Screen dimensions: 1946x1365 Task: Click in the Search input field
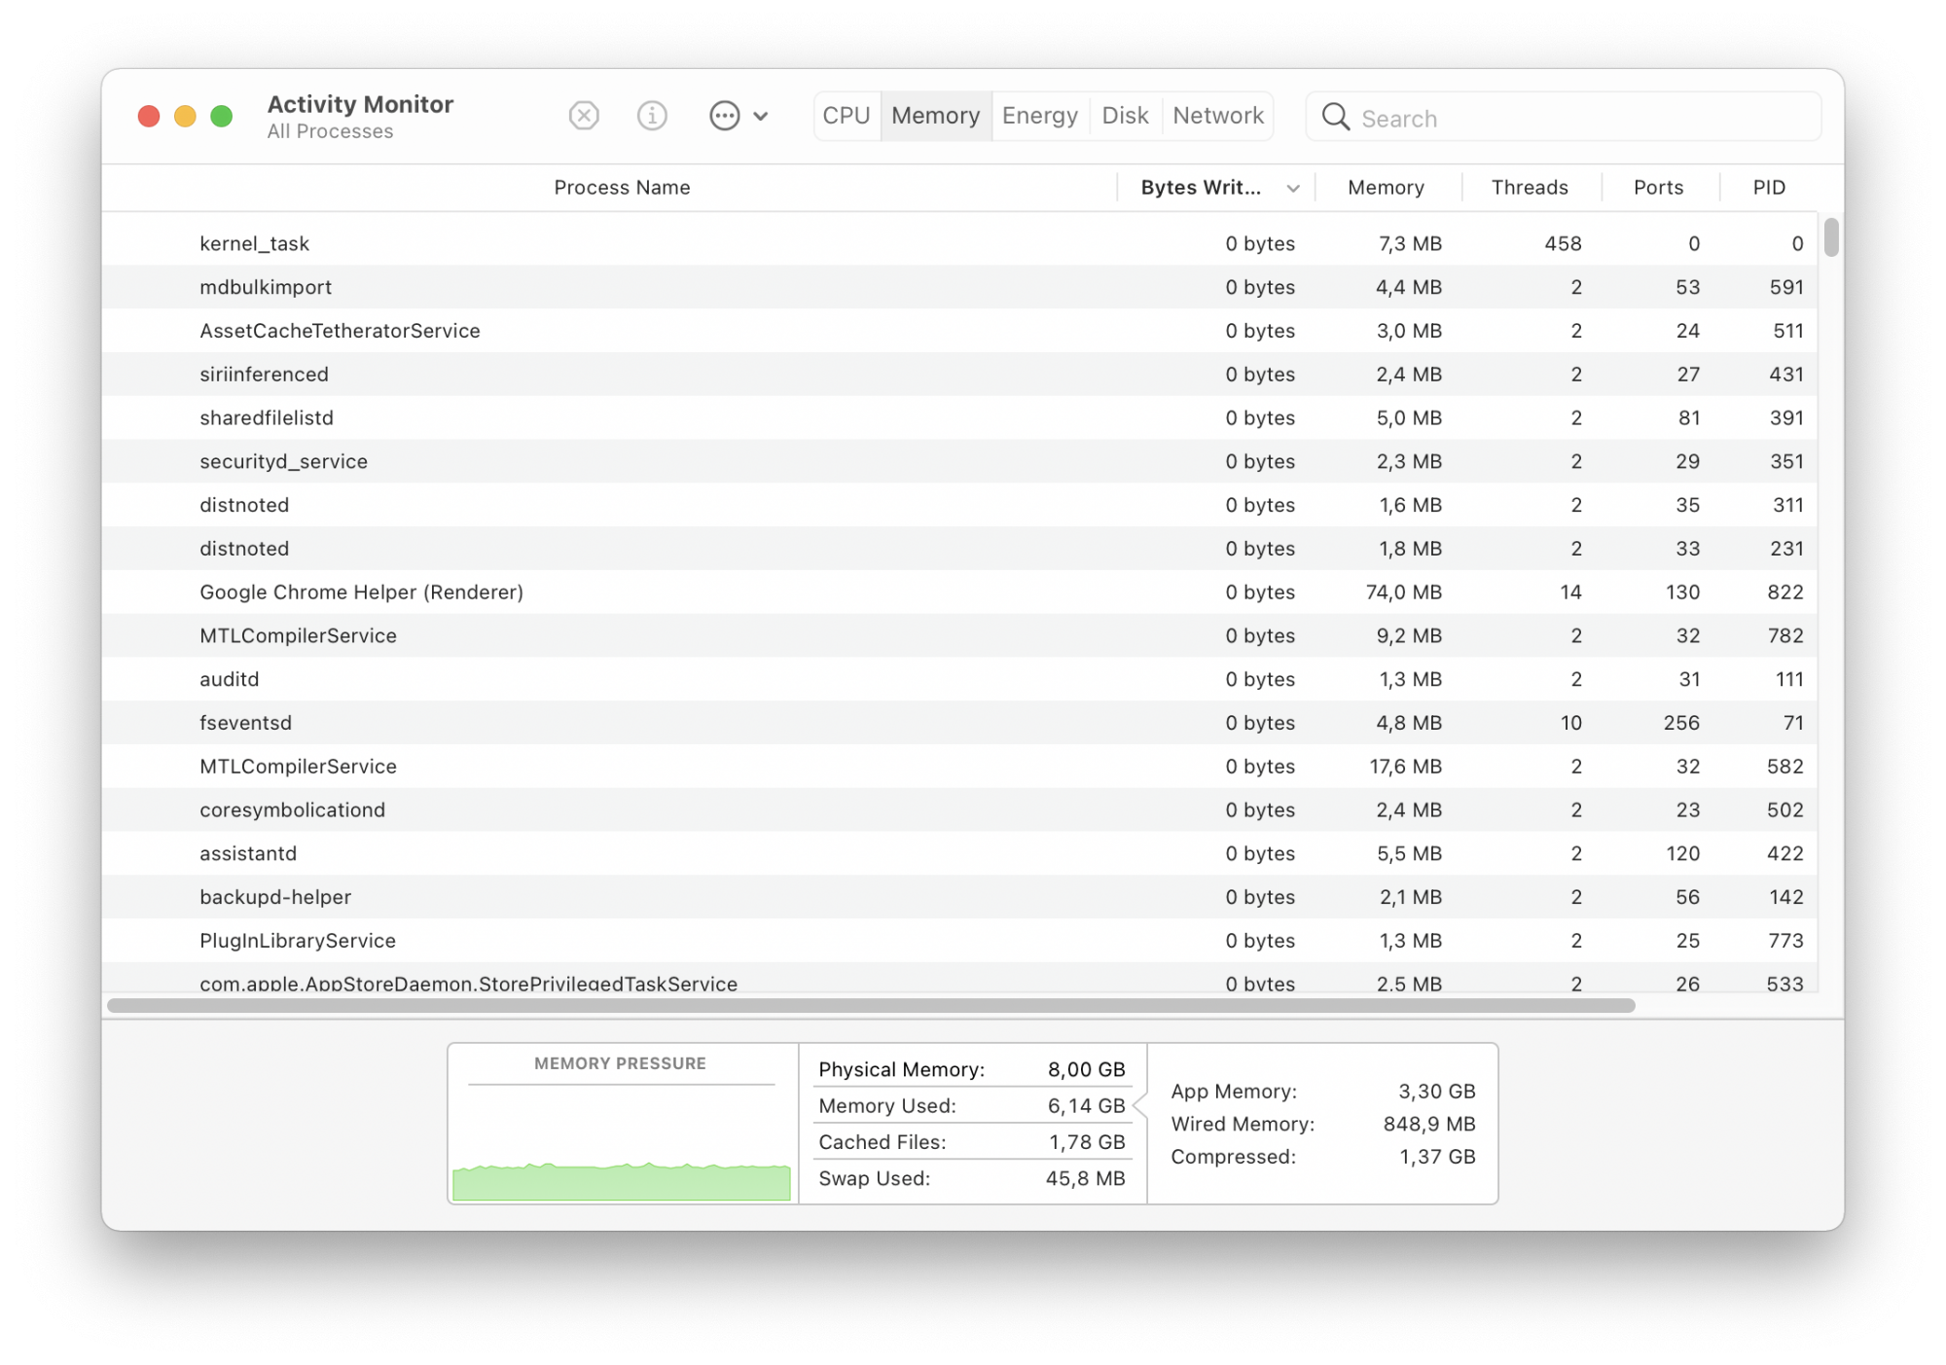click(1576, 119)
